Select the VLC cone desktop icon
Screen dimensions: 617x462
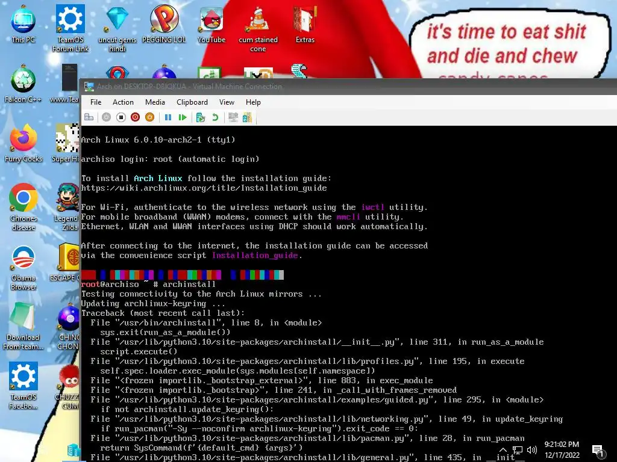point(258,28)
